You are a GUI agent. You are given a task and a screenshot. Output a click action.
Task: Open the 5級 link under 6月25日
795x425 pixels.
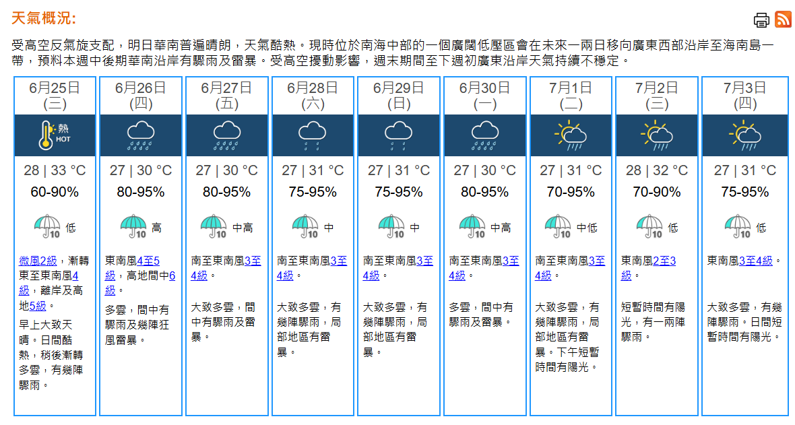pos(38,305)
